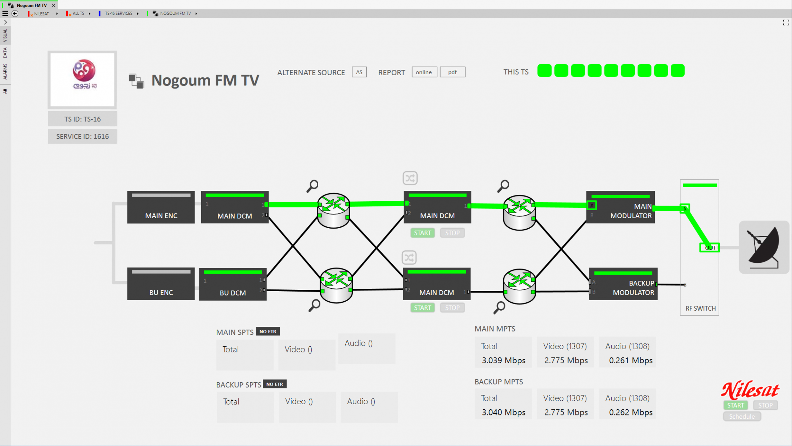Click the Nogoum FM channel logo
This screenshot has height=446, width=792.
point(82,80)
